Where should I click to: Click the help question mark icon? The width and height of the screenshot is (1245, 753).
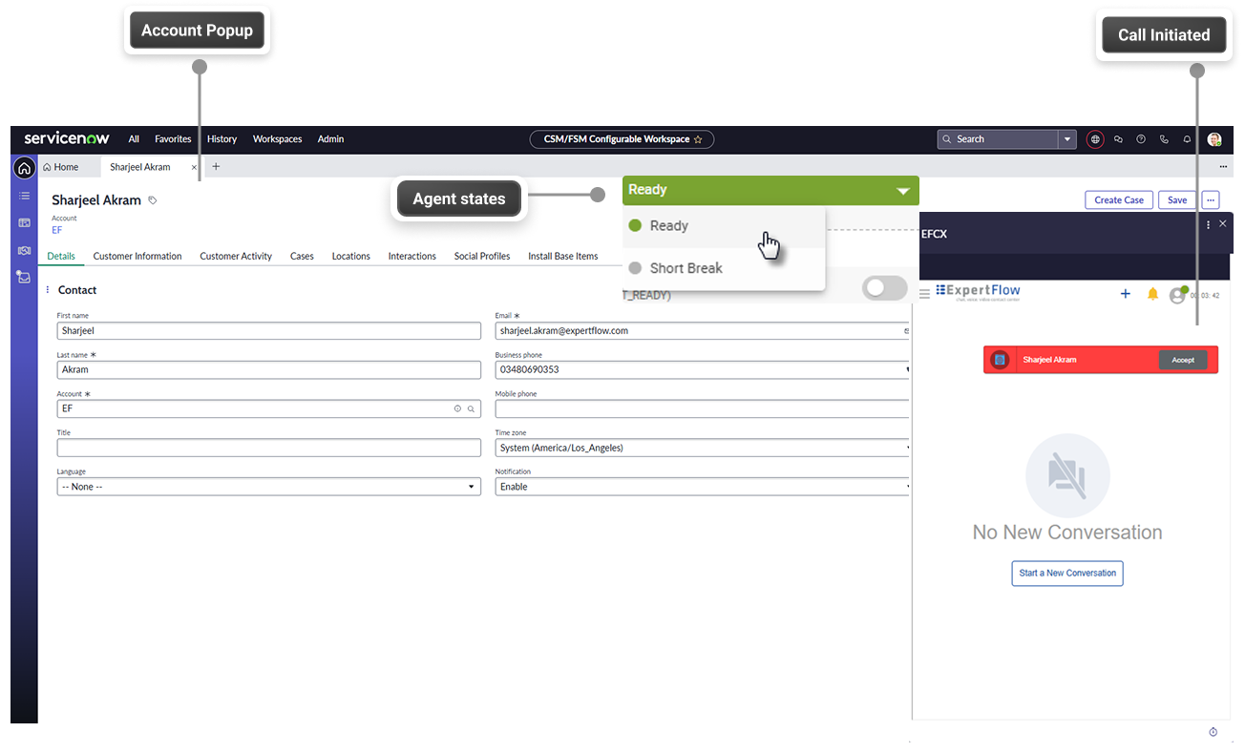(x=1141, y=139)
